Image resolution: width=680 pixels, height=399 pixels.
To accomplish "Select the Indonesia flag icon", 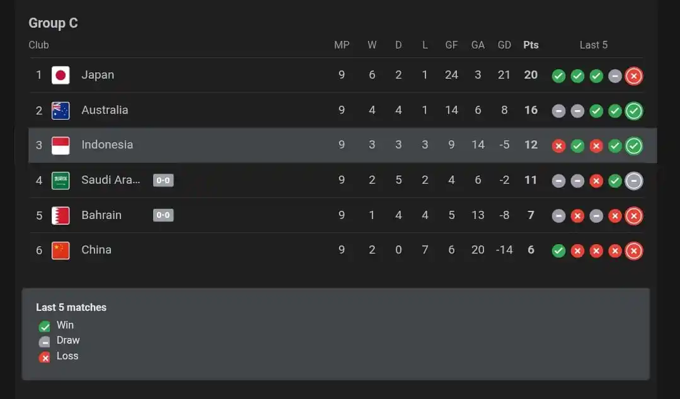I will point(61,145).
